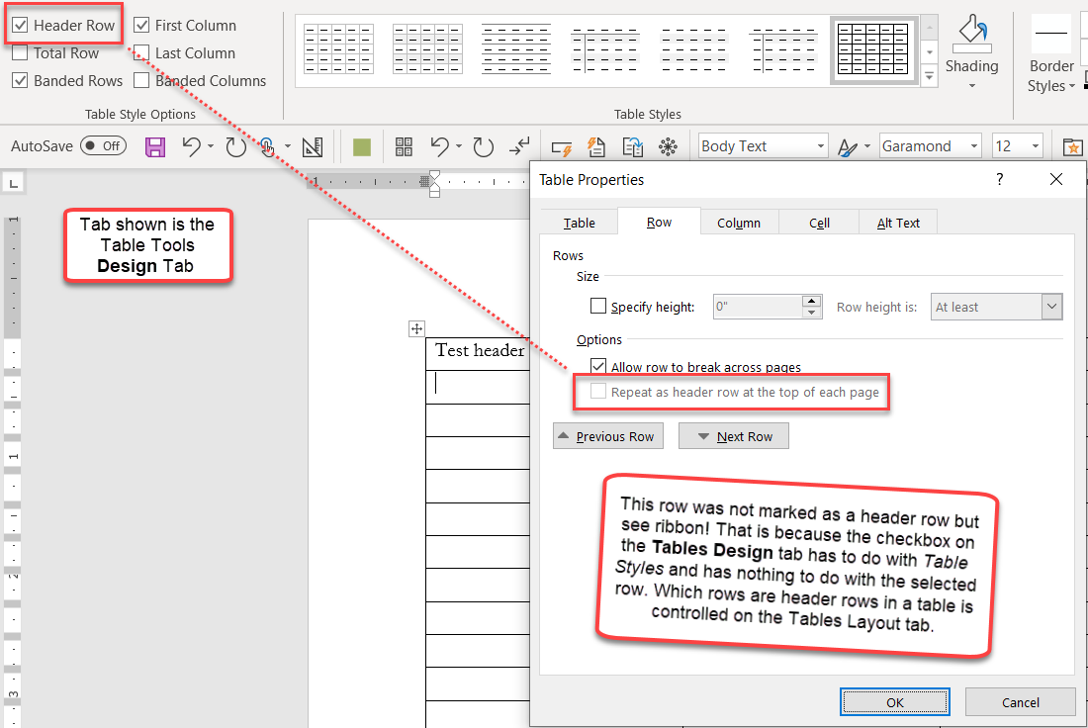Click the starred folder icon on the toolbar

point(1072,145)
